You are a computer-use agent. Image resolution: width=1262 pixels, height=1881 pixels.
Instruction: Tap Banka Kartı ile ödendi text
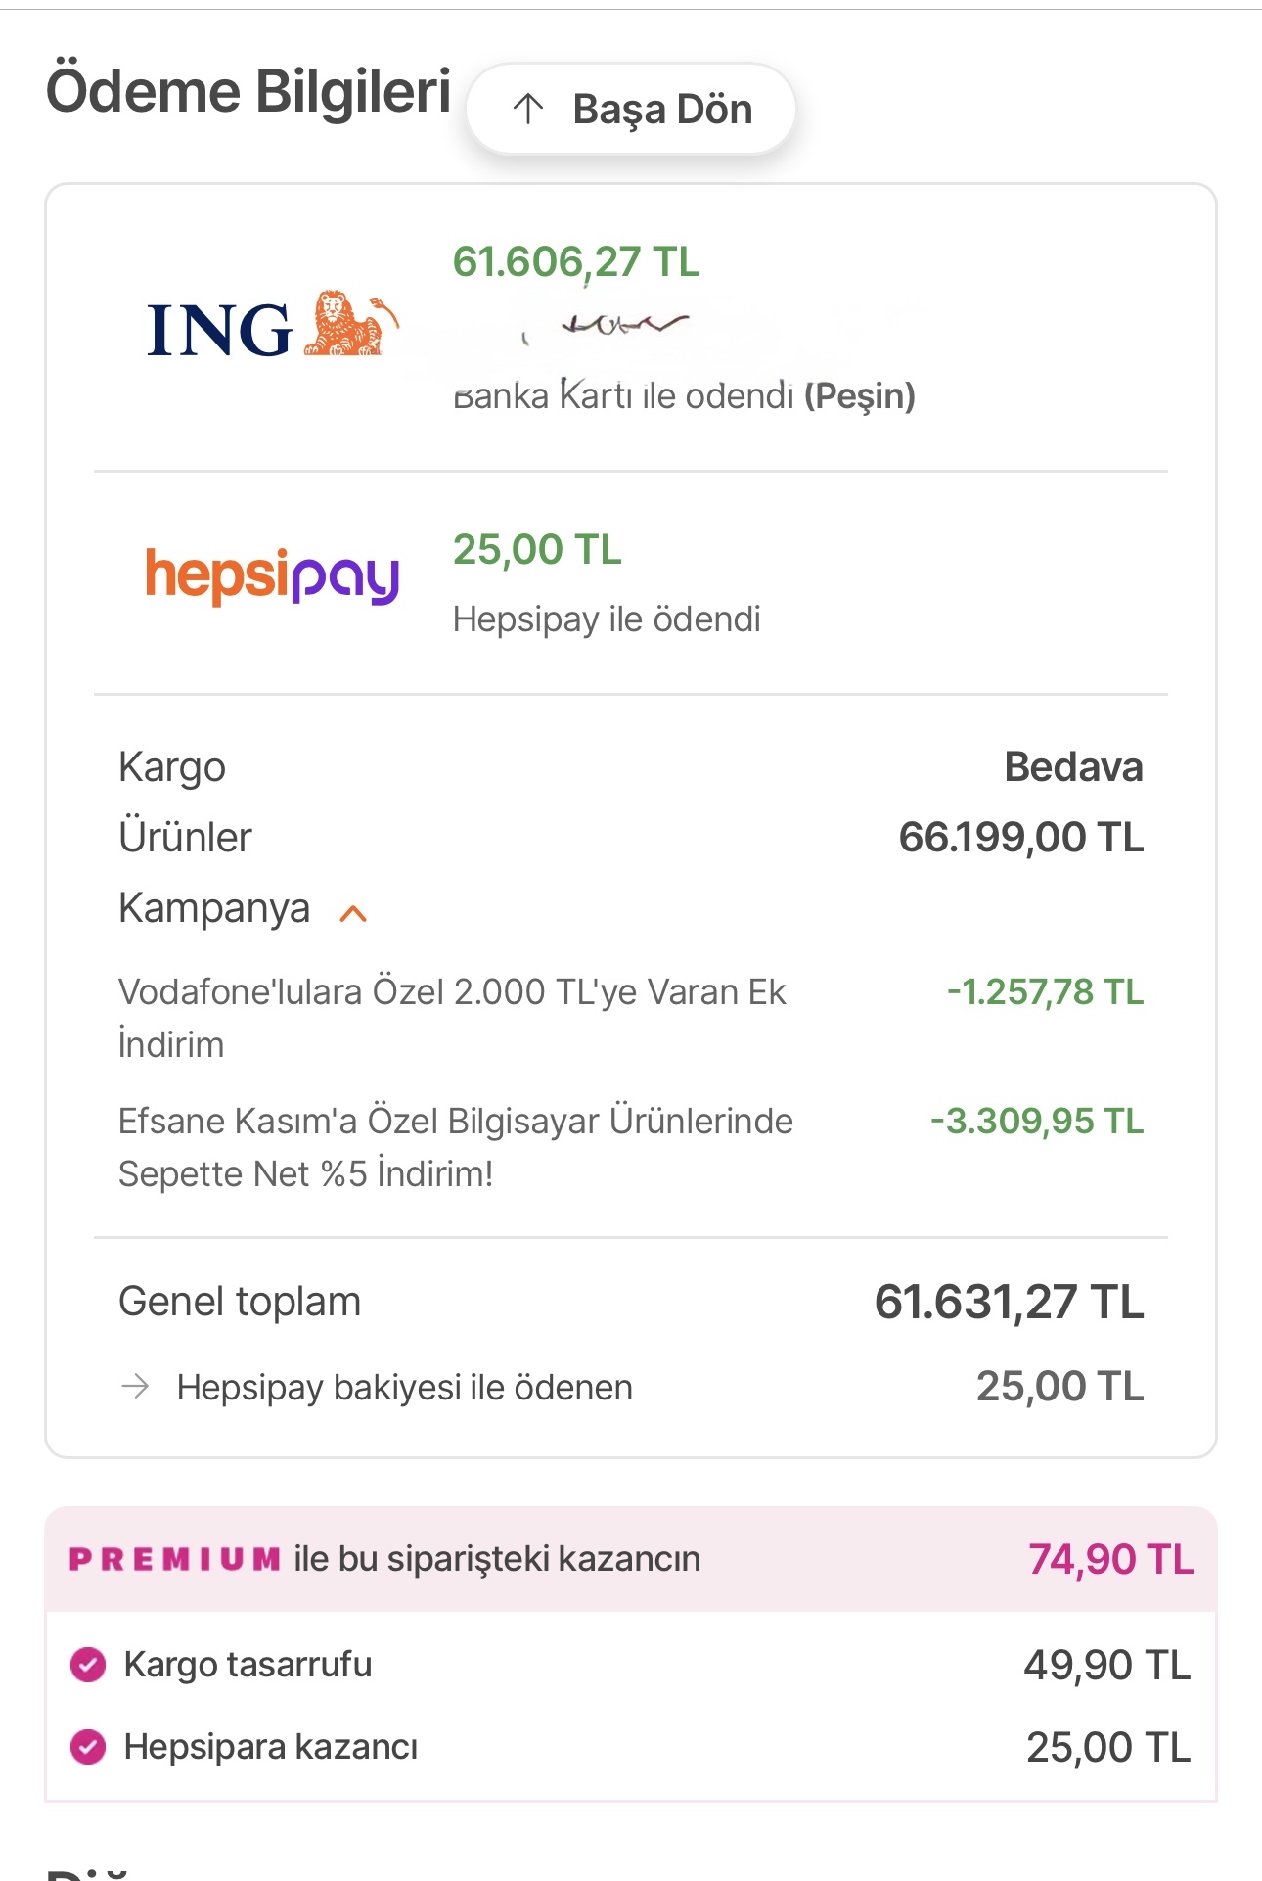tap(684, 396)
